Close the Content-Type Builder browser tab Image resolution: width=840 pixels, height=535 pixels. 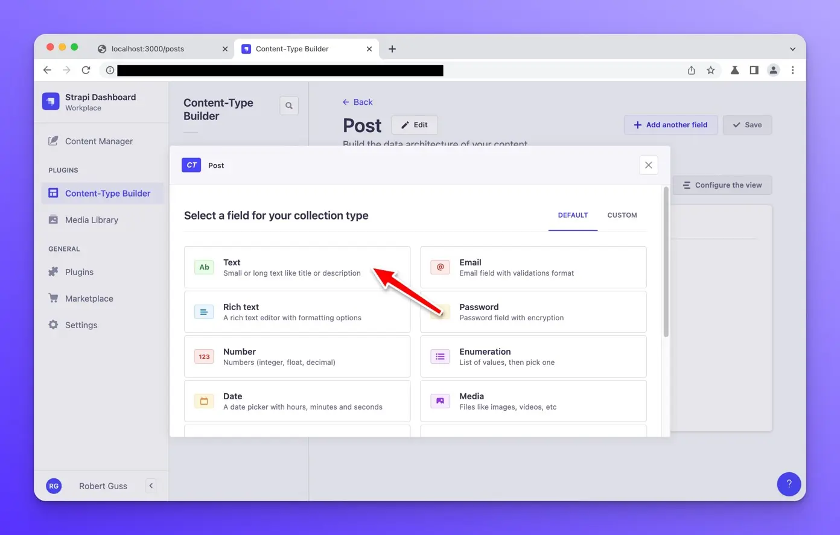click(x=369, y=49)
